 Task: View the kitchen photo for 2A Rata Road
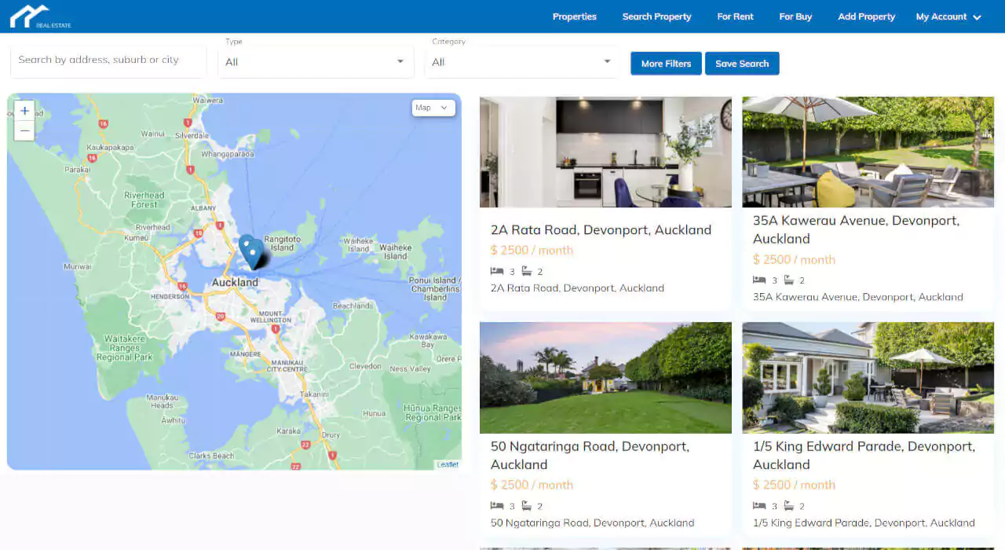coord(605,152)
